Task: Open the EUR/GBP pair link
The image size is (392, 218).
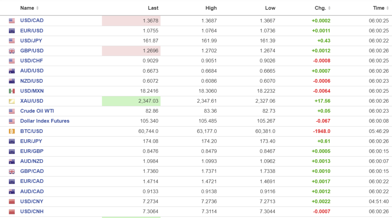Action: tap(32, 151)
